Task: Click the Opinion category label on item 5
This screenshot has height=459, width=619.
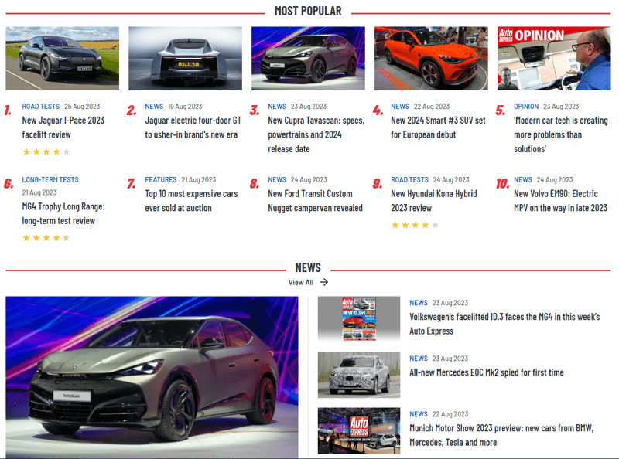Action: [526, 106]
